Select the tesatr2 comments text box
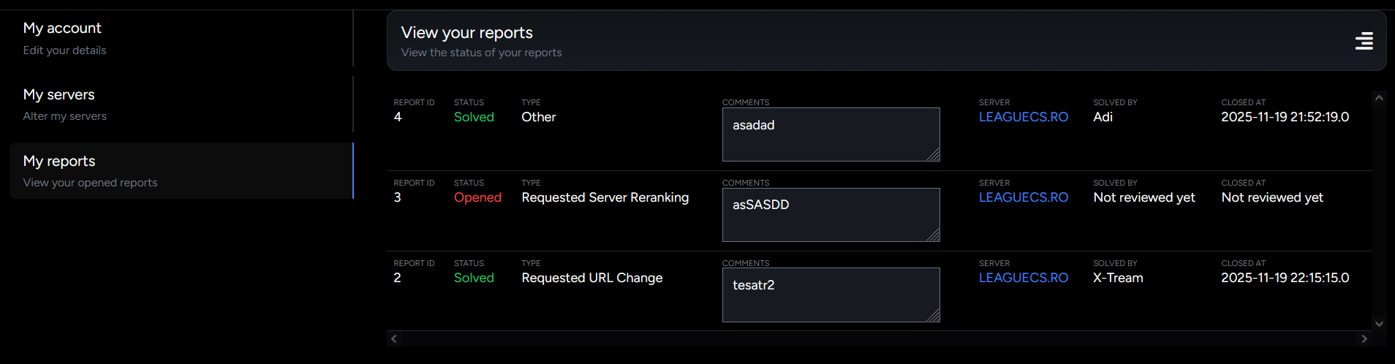The width and height of the screenshot is (1395, 364). pyautogui.click(x=831, y=296)
